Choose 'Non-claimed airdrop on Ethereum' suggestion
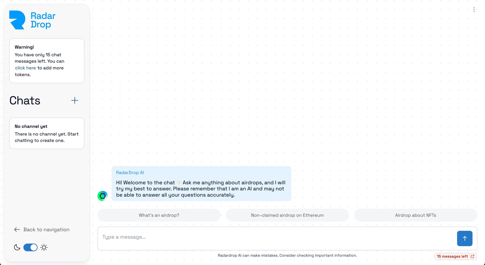 (x=287, y=215)
